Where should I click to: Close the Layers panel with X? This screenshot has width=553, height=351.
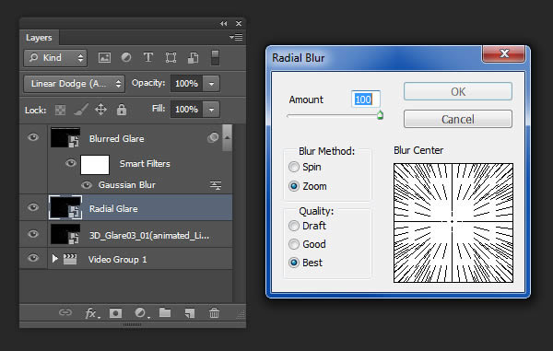239,24
